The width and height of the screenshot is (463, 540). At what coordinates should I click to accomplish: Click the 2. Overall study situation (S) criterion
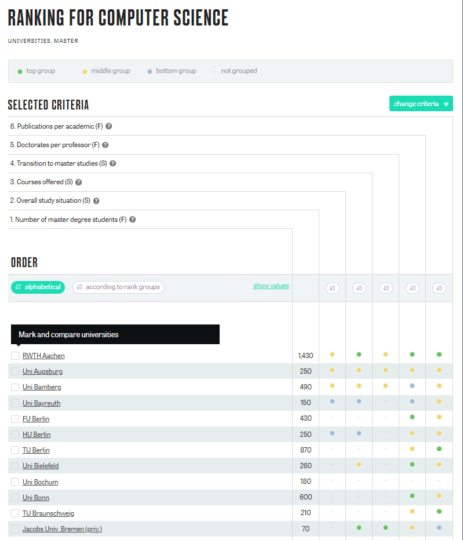click(x=50, y=200)
